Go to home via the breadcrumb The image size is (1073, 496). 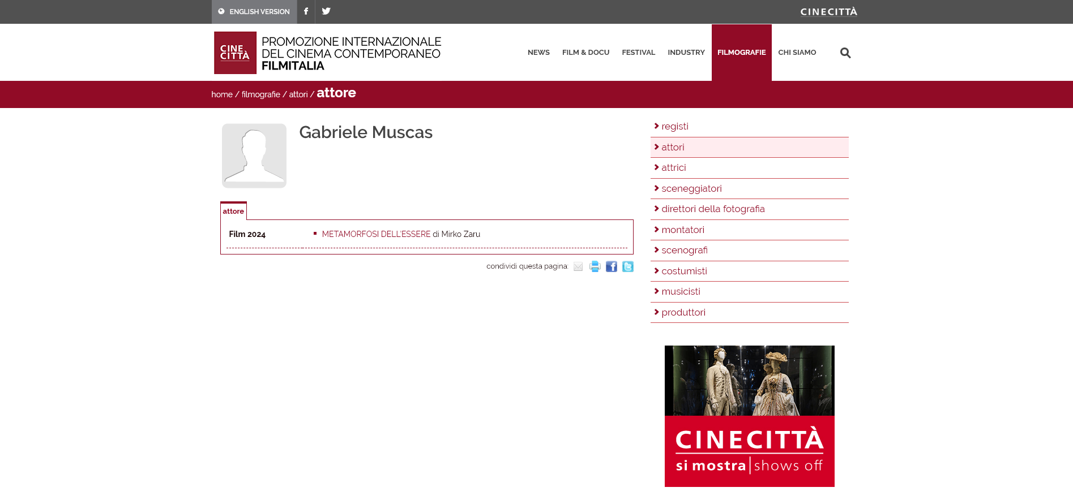click(222, 94)
